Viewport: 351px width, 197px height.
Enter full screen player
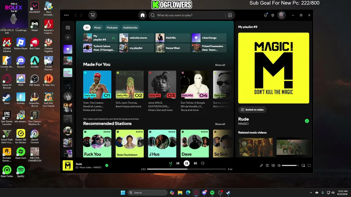[x=309, y=166]
